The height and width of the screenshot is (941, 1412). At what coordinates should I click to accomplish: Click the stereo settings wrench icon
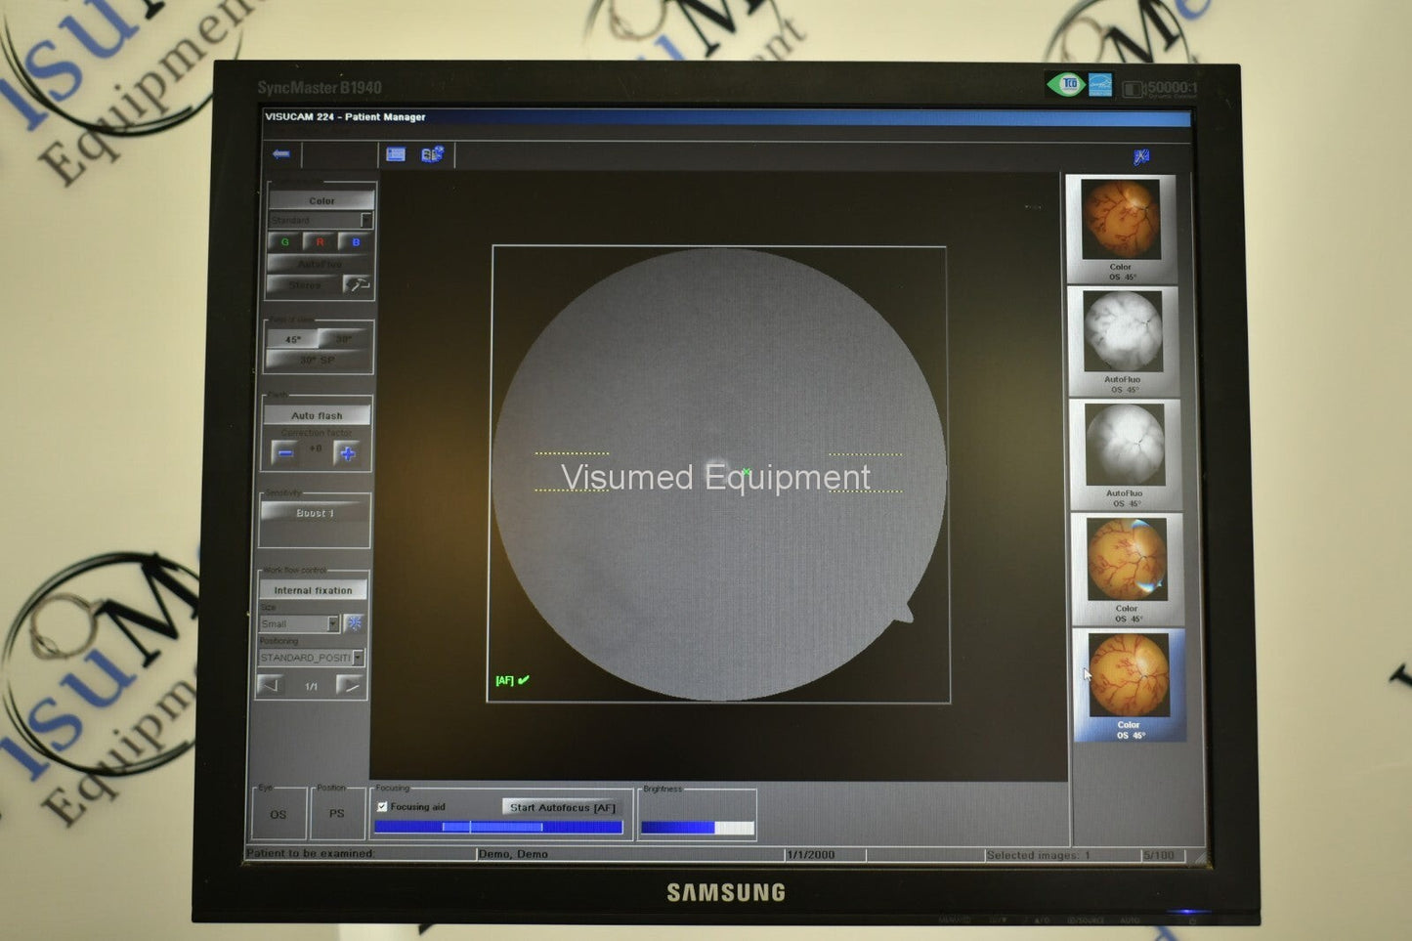pyautogui.click(x=358, y=284)
